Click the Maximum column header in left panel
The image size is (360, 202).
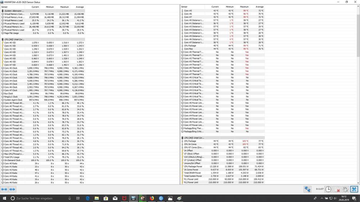click(64, 7)
